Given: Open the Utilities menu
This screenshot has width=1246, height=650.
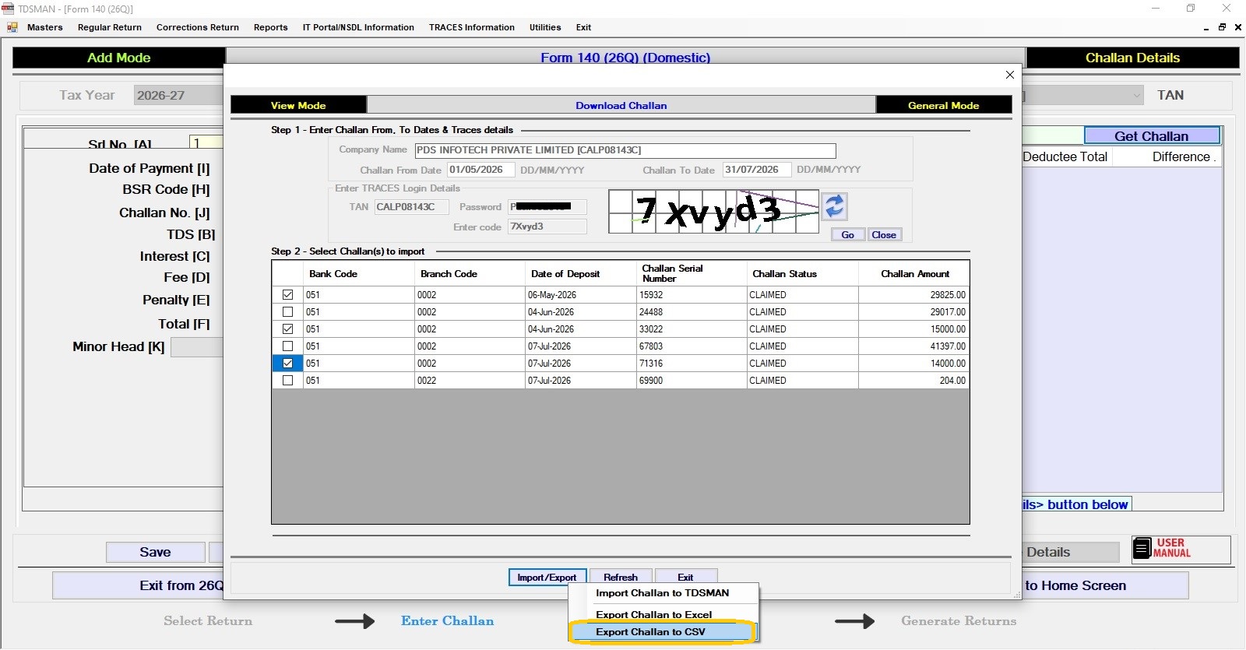Looking at the screenshot, I should [545, 27].
